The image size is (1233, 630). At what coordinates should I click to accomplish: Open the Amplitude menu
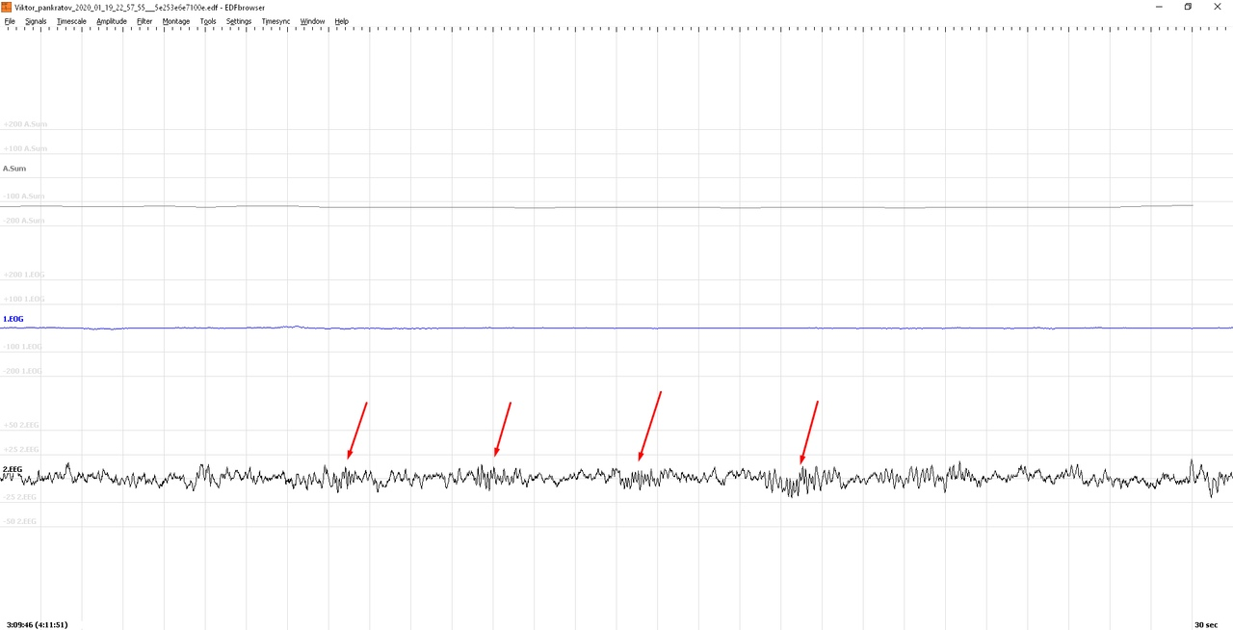[112, 21]
